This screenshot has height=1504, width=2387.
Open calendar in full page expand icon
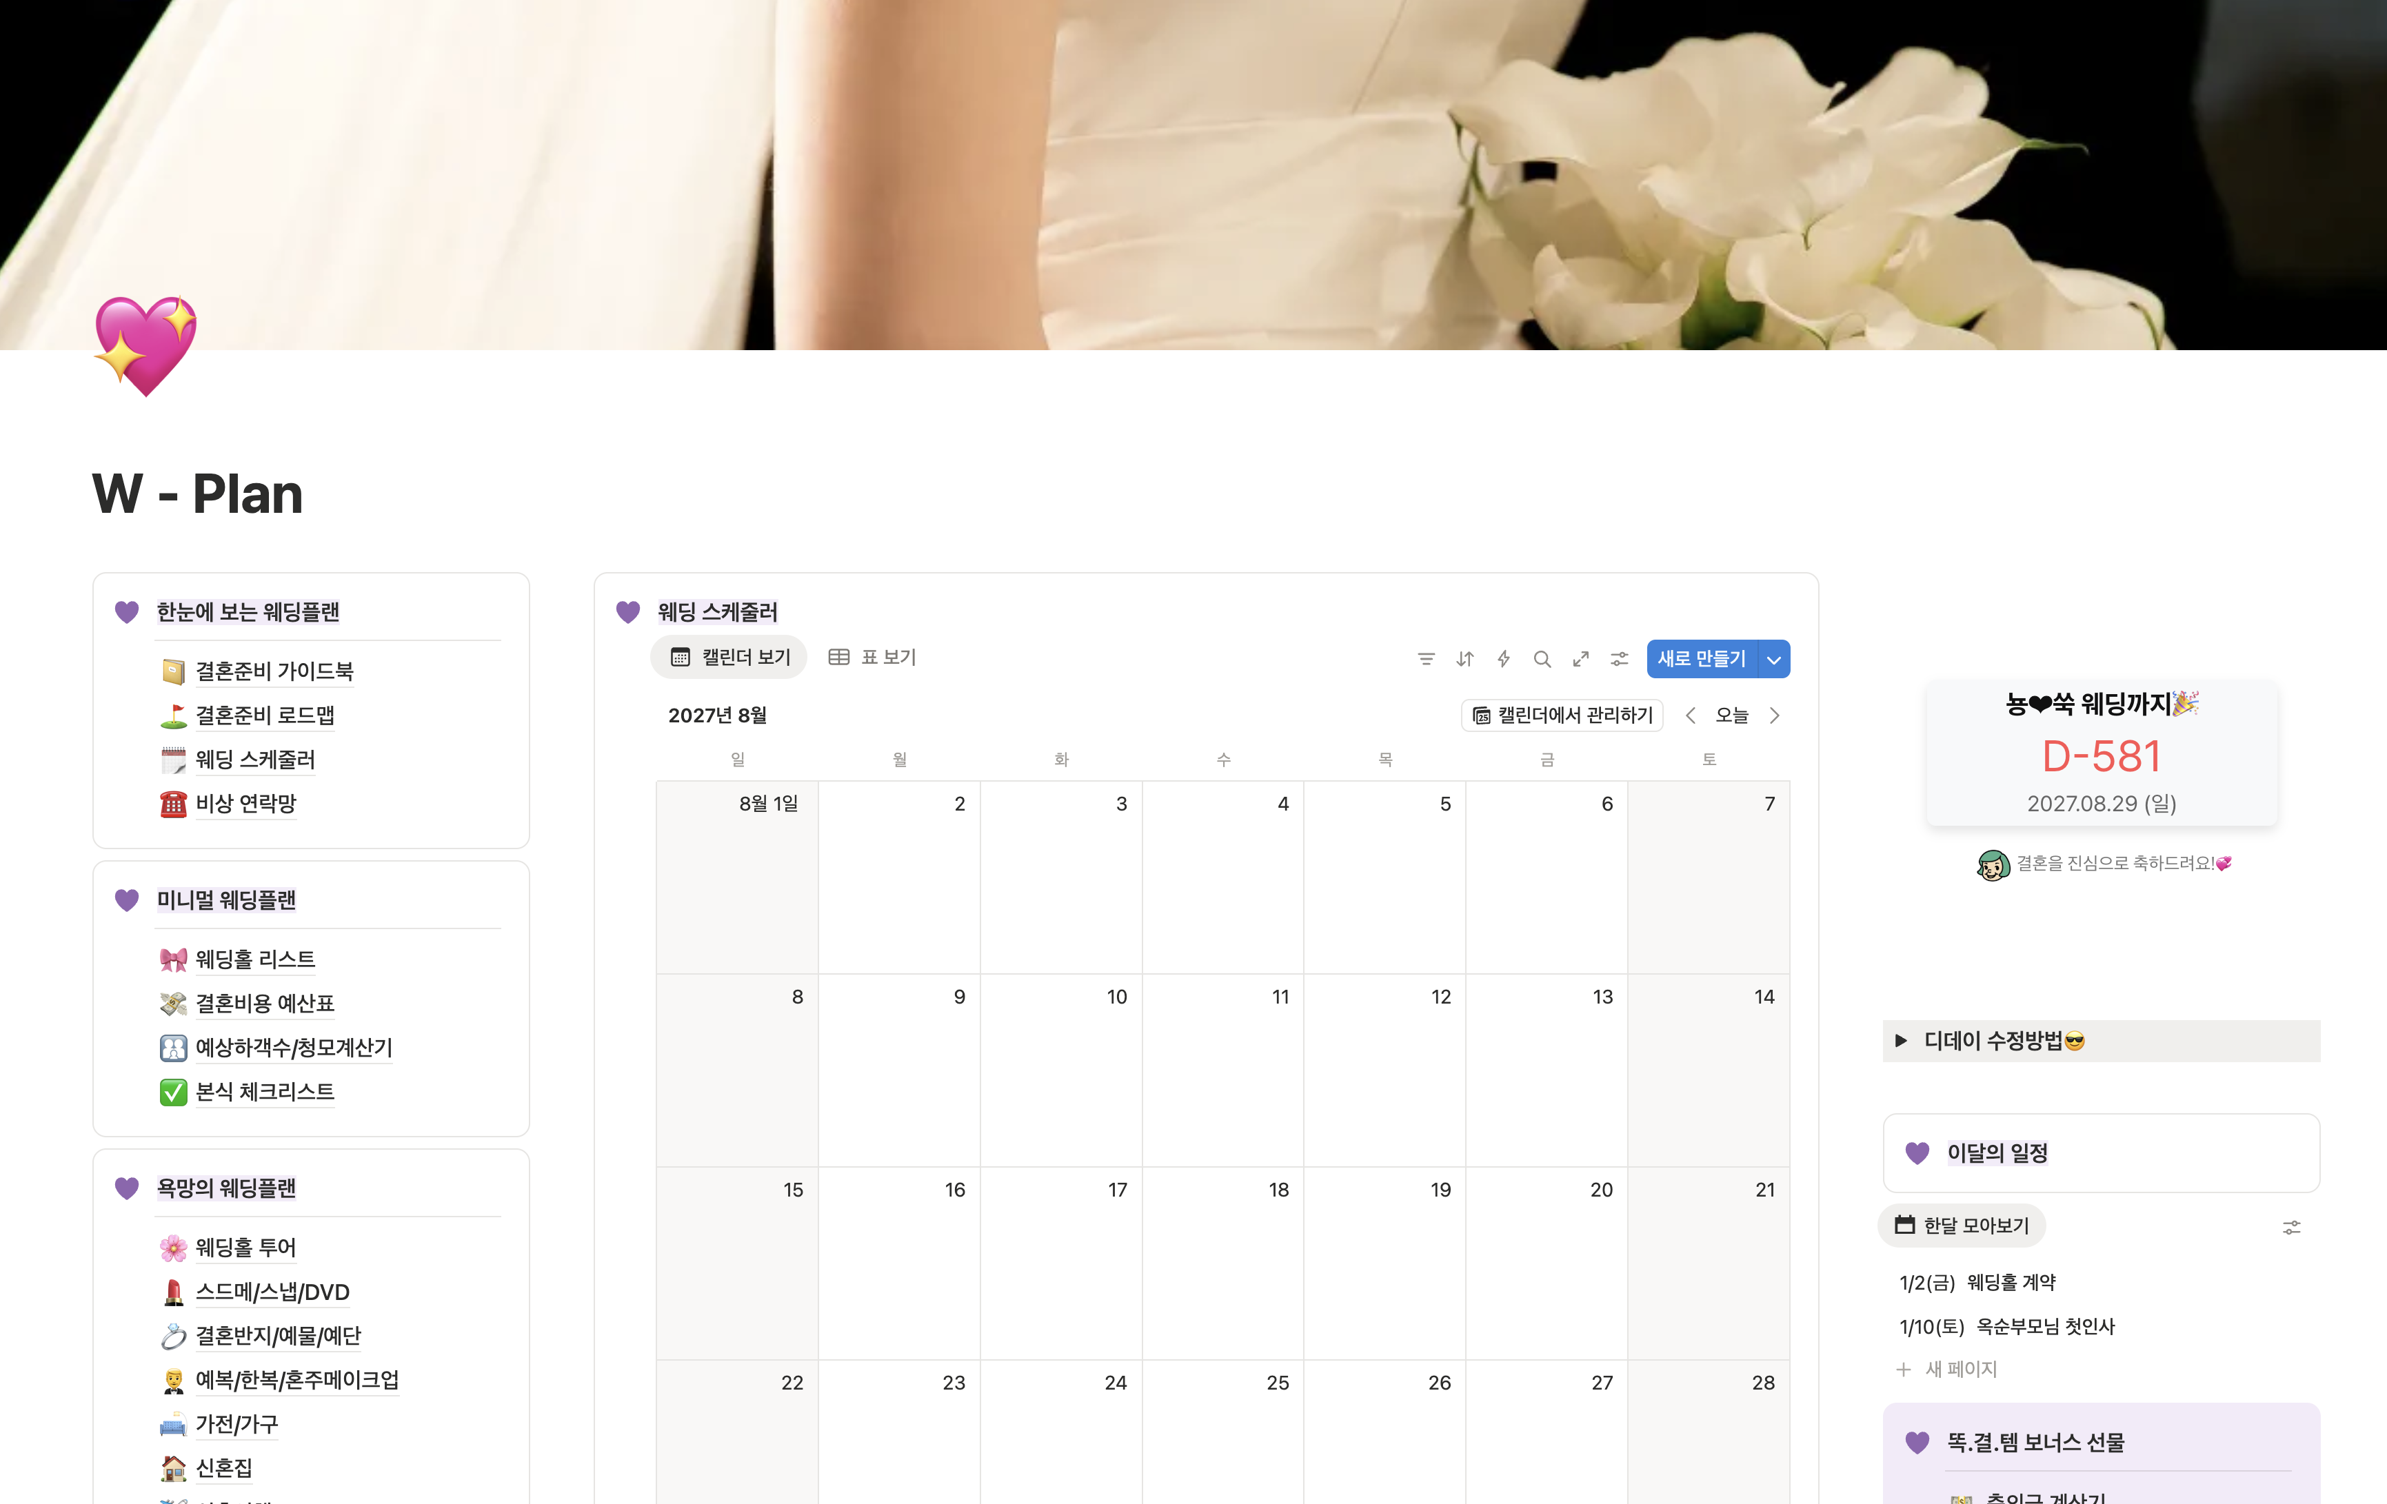[1580, 659]
